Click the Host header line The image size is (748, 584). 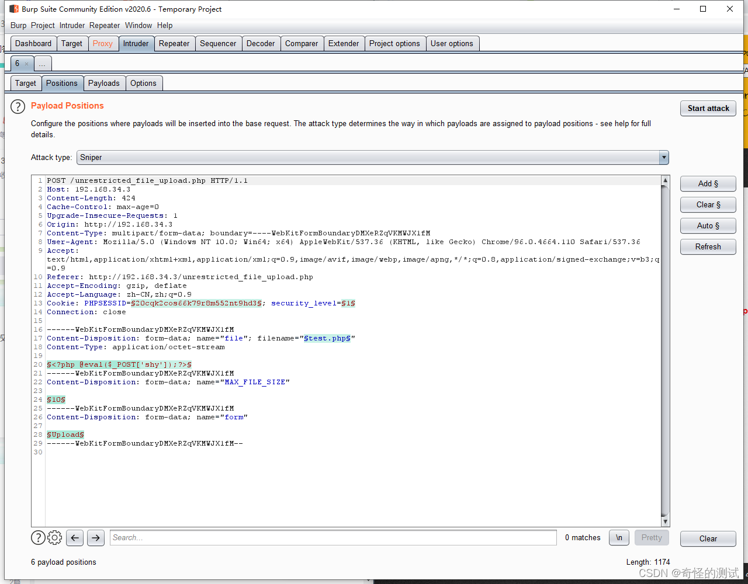click(x=89, y=189)
